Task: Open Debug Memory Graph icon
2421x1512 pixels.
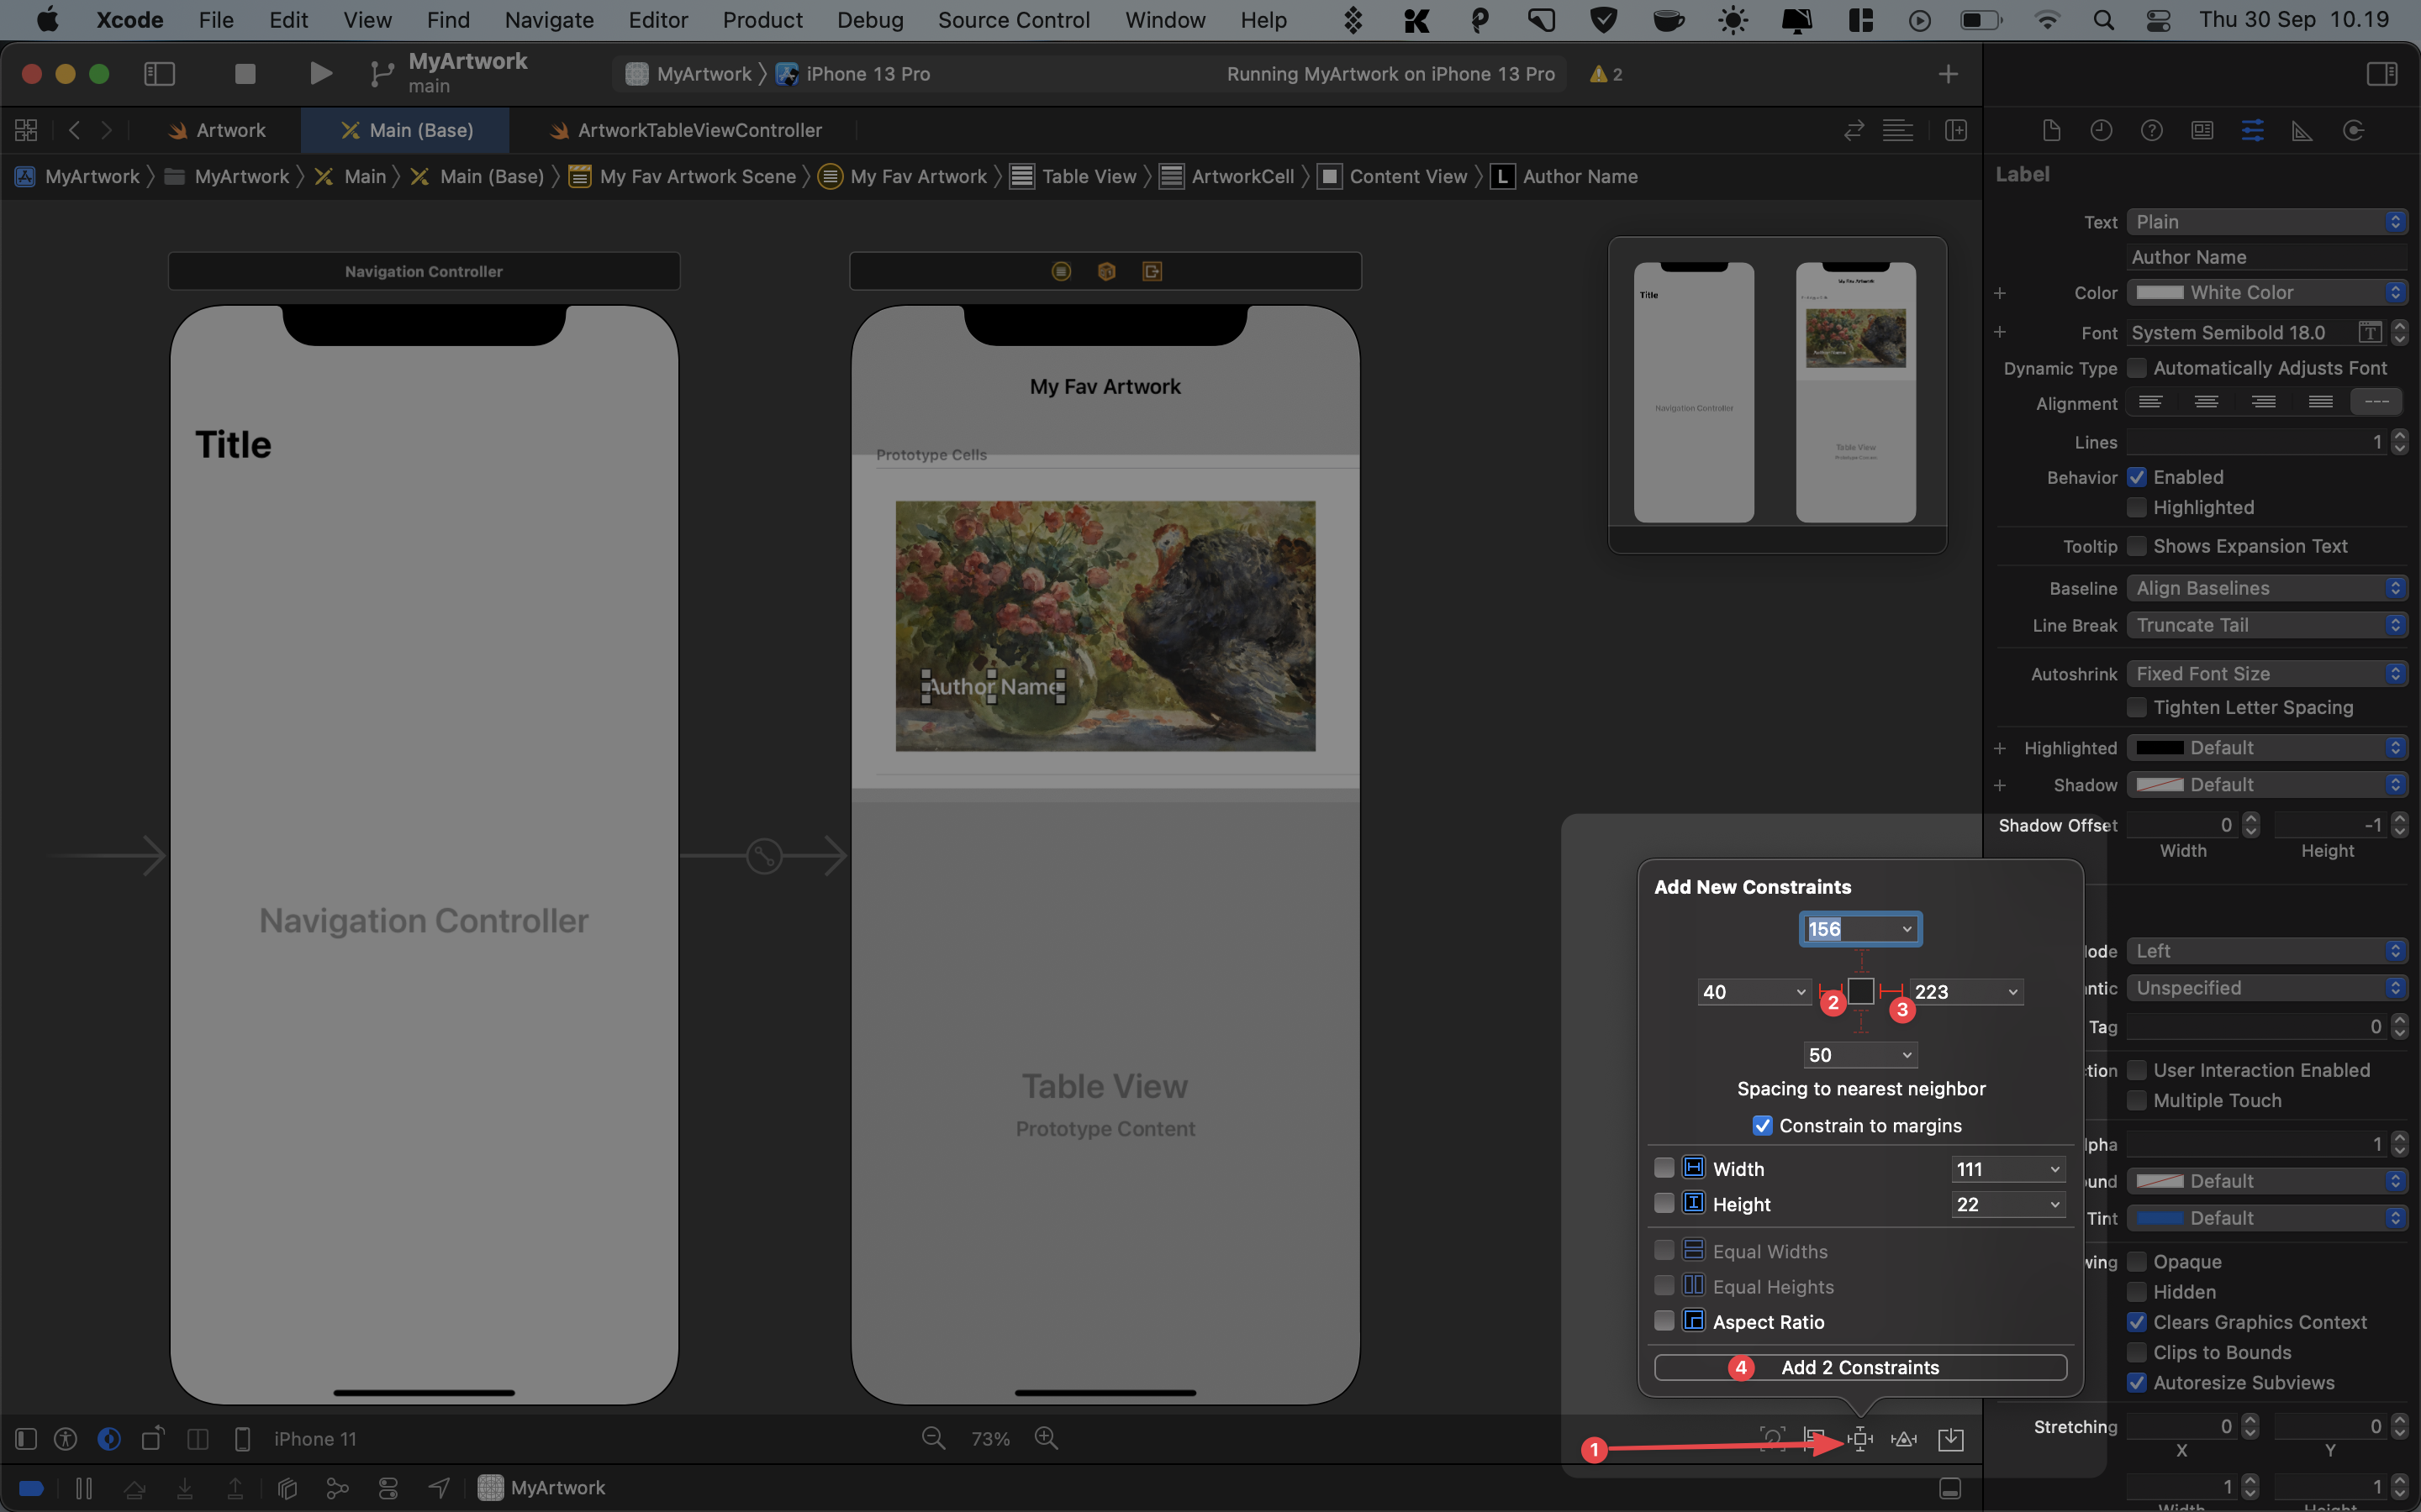Action: (x=338, y=1488)
